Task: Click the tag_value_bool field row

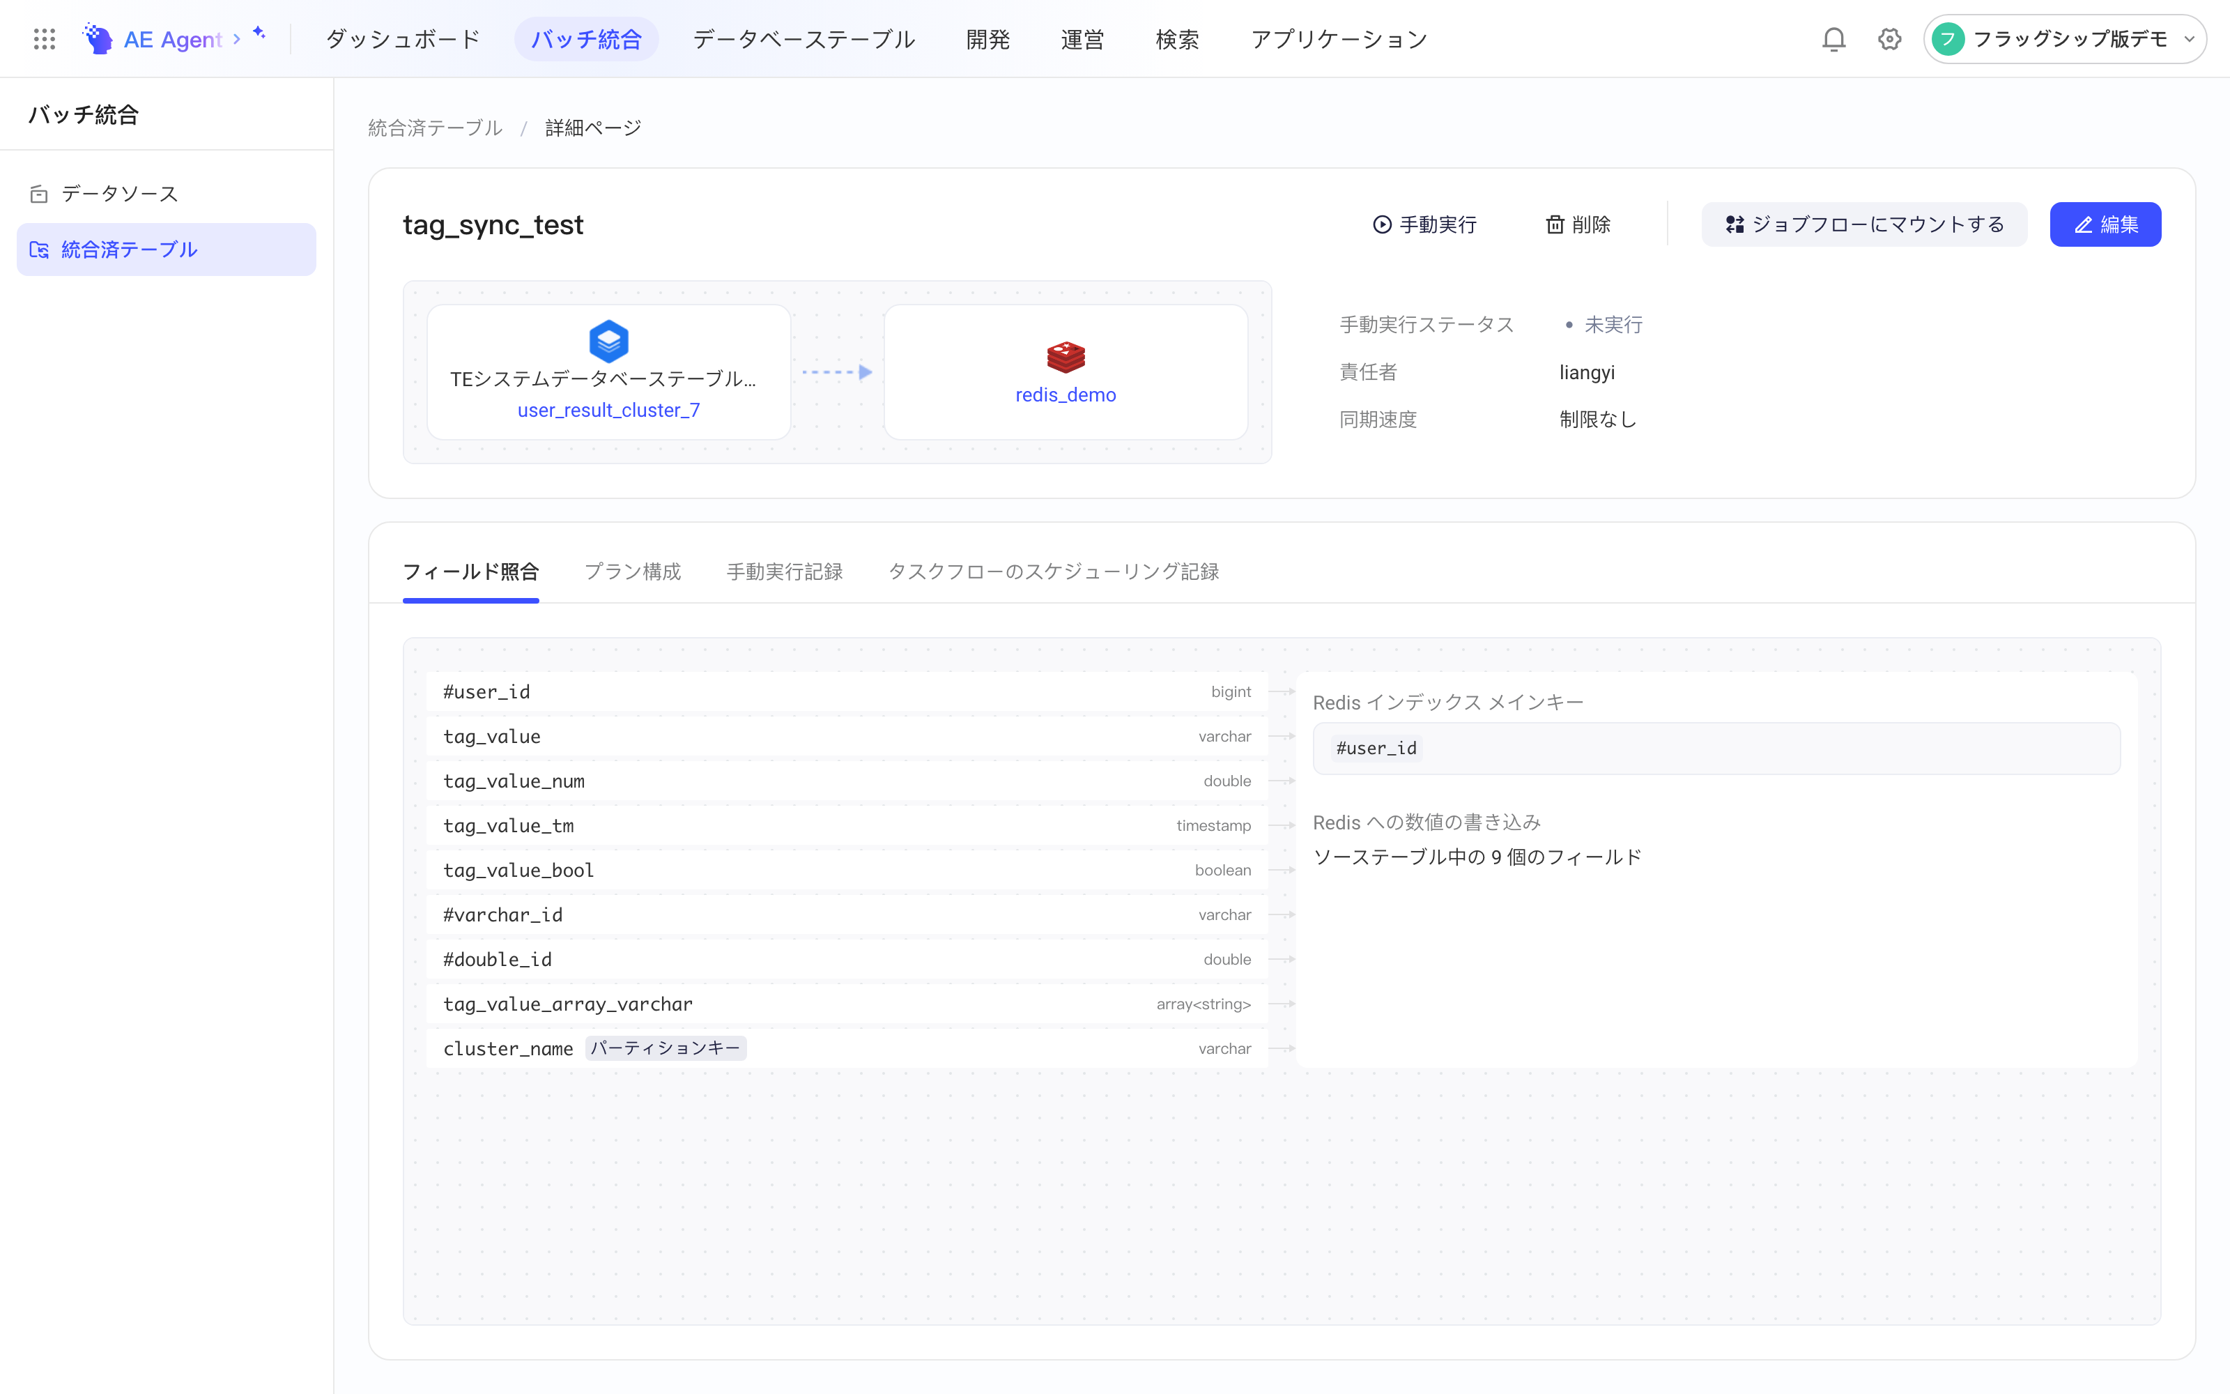Action: coord(846,871)
